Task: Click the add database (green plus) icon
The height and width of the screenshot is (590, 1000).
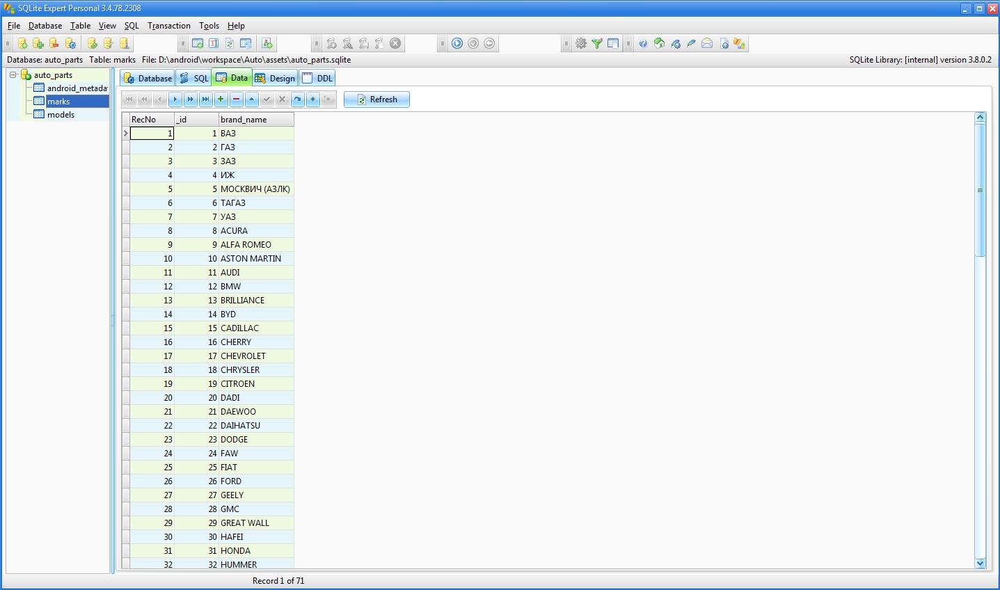Action: (x=38, y=43)
